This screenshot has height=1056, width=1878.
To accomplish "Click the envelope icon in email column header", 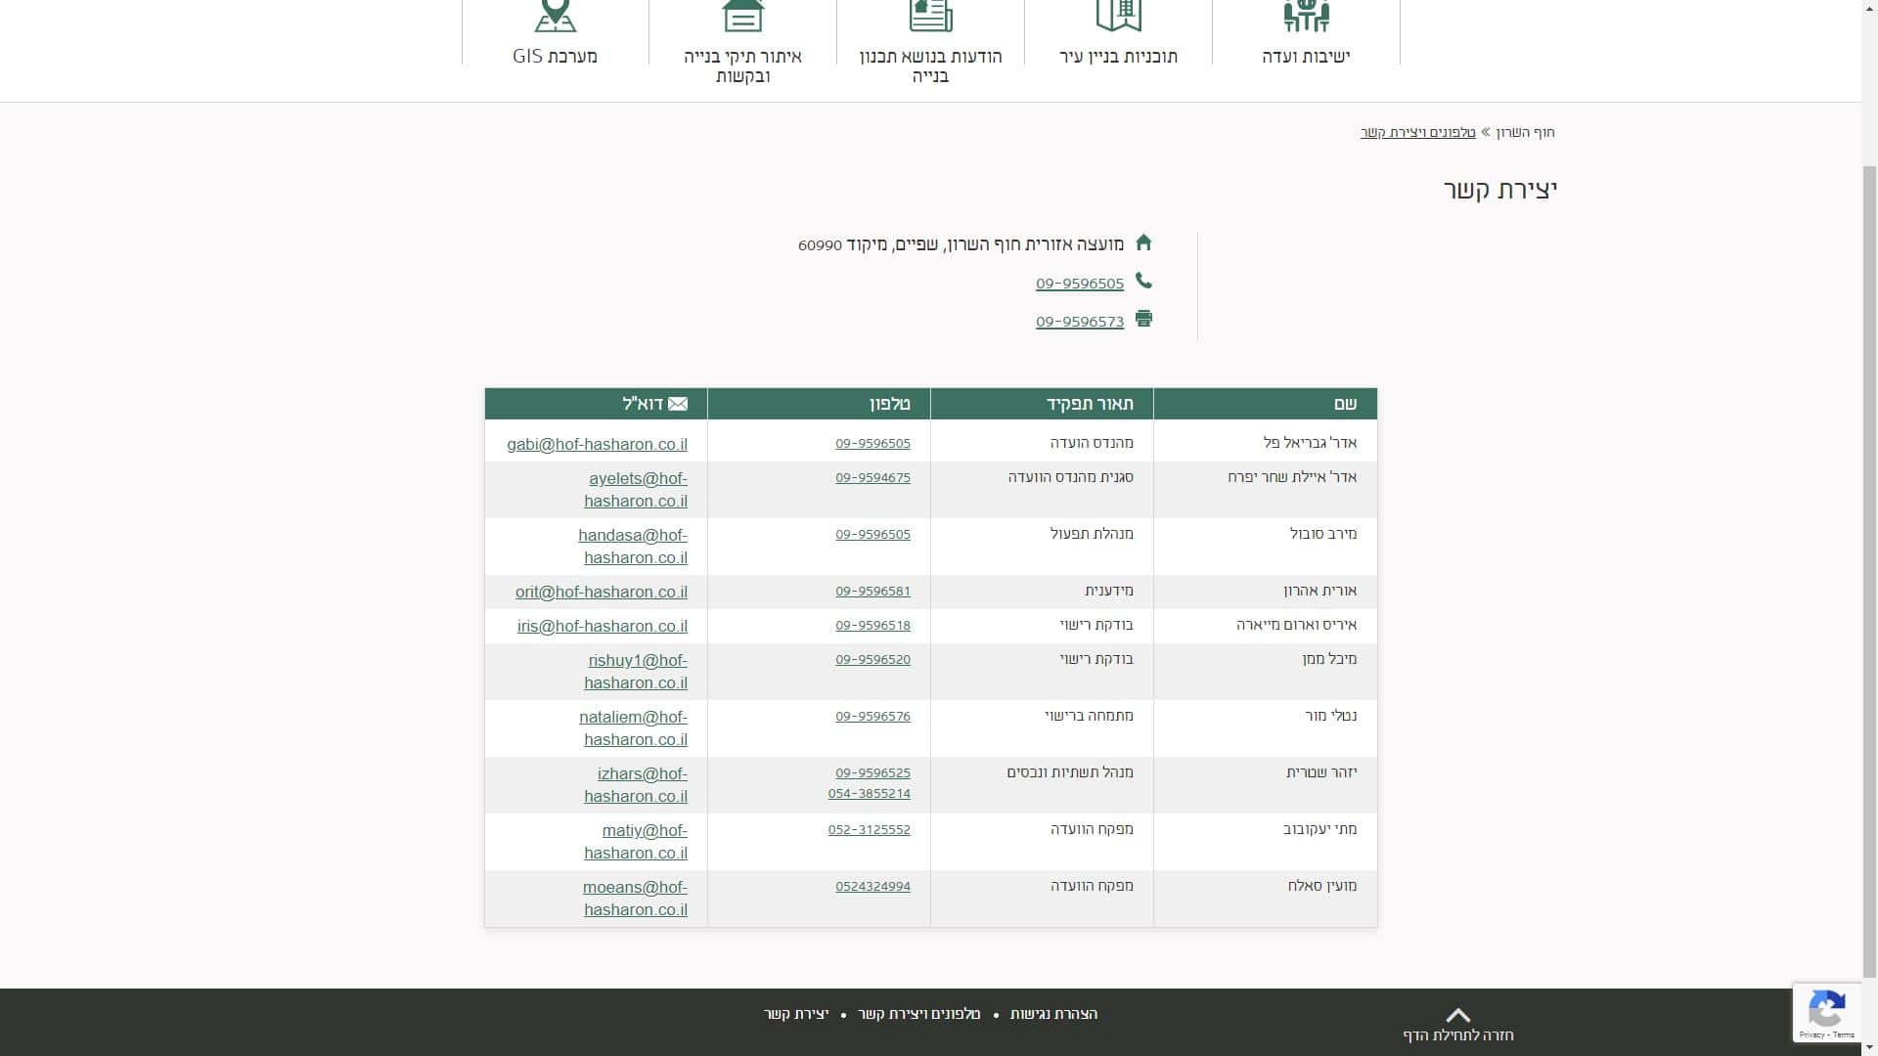I will [x=678, y=404].
